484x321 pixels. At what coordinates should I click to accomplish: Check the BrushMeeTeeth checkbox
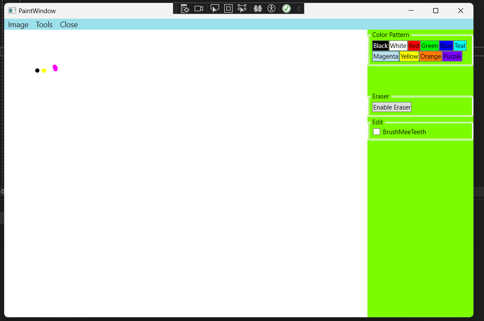click(x=376, y=132)
